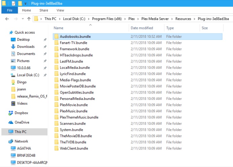
Task: Click LastFM.bundle folder icon
Action: [x=56, y=61]
